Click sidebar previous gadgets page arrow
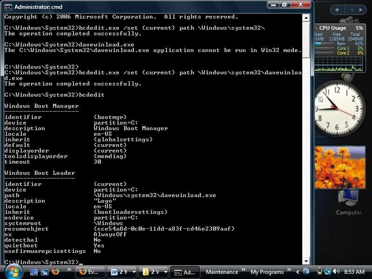This screenshot has width=372, height=279. [x=352, y=10]
